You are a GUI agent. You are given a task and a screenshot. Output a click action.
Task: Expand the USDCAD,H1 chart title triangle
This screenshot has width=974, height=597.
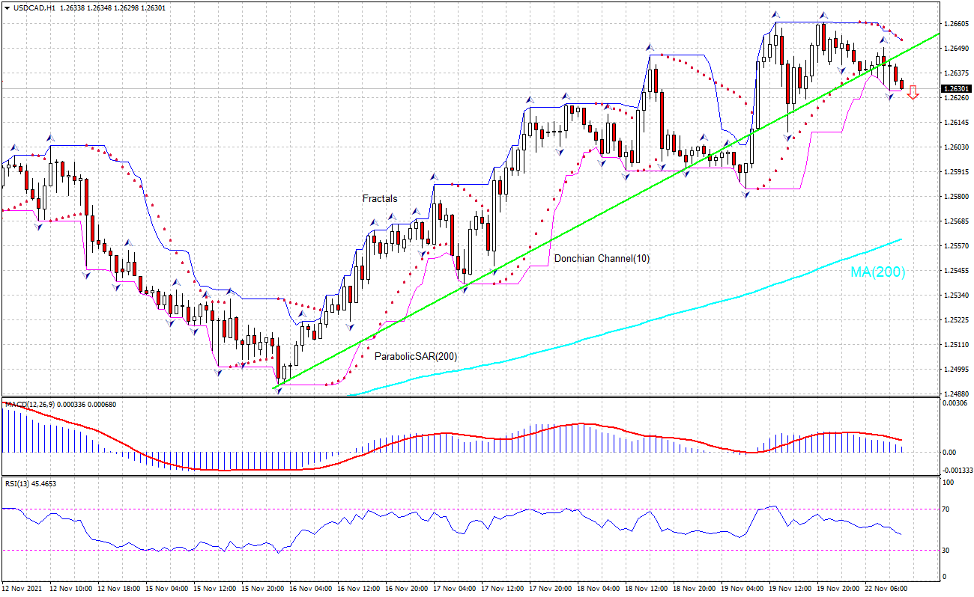tap(7, 7)
